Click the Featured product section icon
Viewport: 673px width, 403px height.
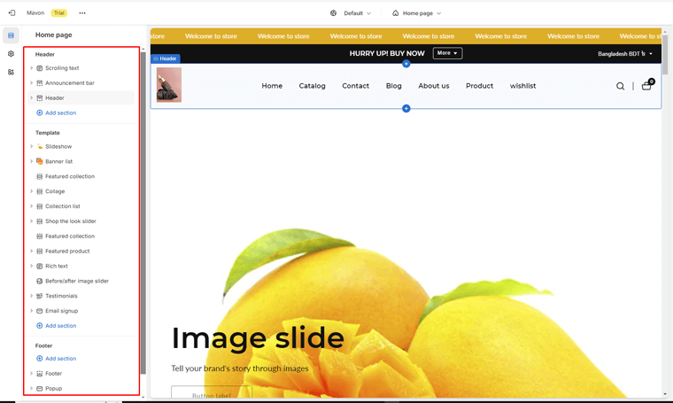point(40,251)
